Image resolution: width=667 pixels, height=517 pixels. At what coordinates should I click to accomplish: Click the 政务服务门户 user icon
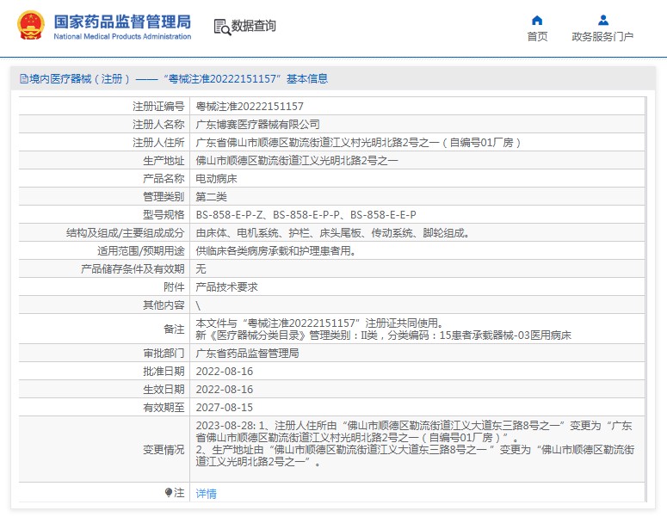602,20
